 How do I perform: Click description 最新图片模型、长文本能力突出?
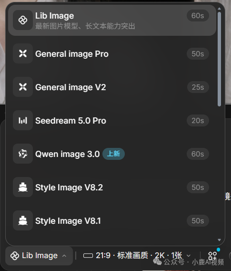point(85,26)
